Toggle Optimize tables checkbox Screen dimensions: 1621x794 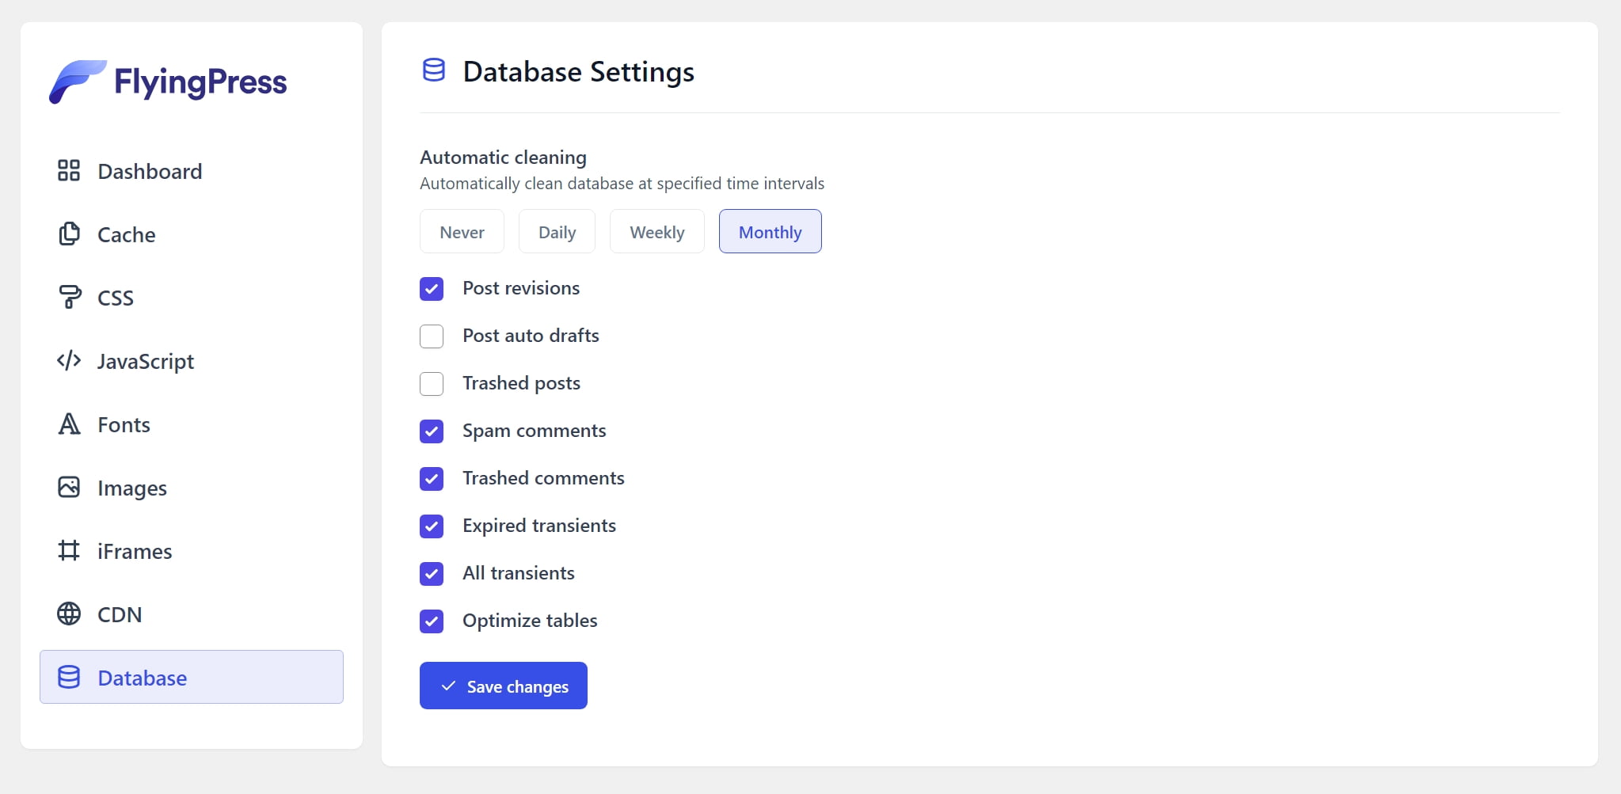432,621
